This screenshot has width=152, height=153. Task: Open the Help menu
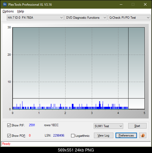coord(21,11)
